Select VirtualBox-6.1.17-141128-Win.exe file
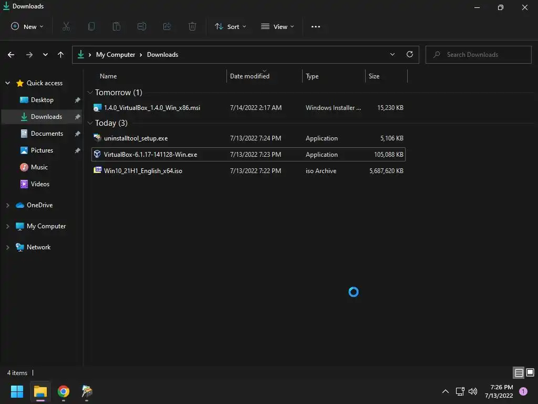538x404 pixels. click(249, 155)
